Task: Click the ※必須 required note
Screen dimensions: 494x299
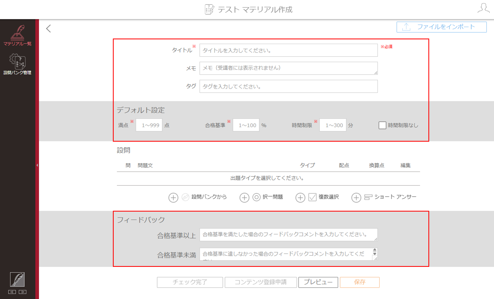Action: (x=386, y=47)
